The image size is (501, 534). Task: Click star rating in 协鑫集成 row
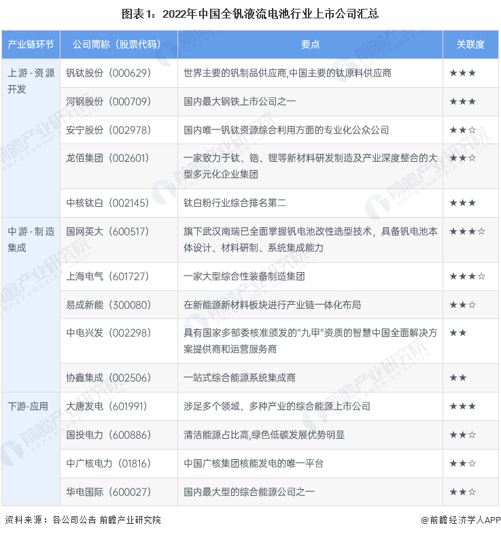click(458, 378)
